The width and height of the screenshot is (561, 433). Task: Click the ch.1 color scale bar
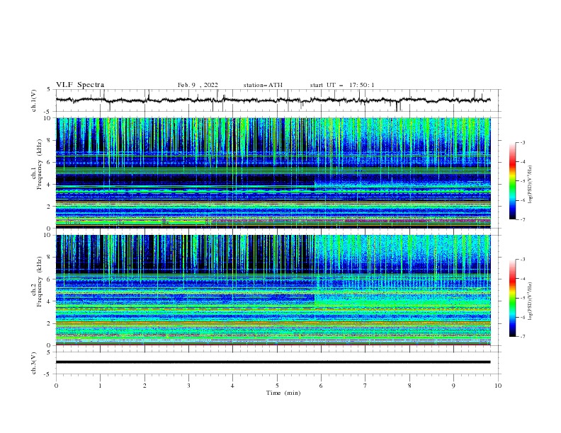[x=513, y=181]
